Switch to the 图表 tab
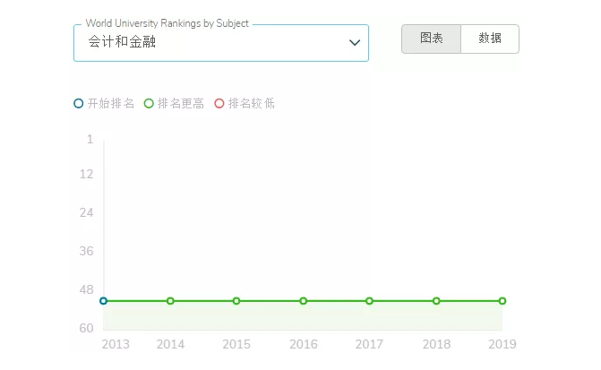 click(431, 39)
